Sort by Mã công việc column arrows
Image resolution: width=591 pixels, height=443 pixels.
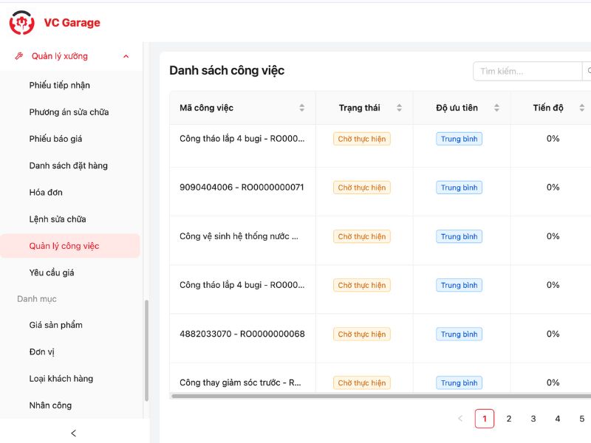click(301, 108)
